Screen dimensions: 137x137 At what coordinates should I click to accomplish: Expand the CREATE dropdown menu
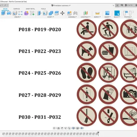[17, 17]
